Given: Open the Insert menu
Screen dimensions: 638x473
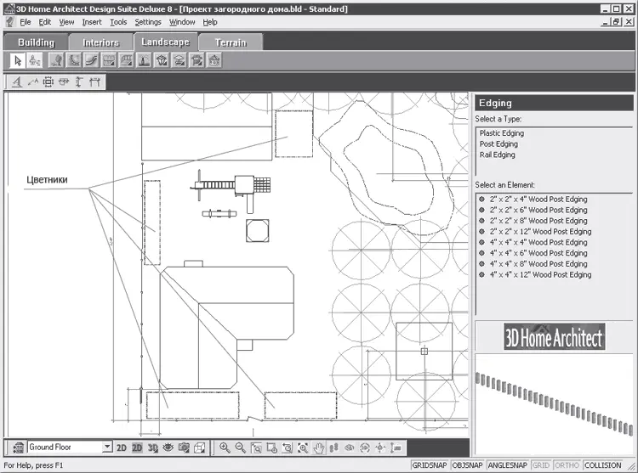Looking at the screenshot, I should pyautogui.click(x=92, y=22).
